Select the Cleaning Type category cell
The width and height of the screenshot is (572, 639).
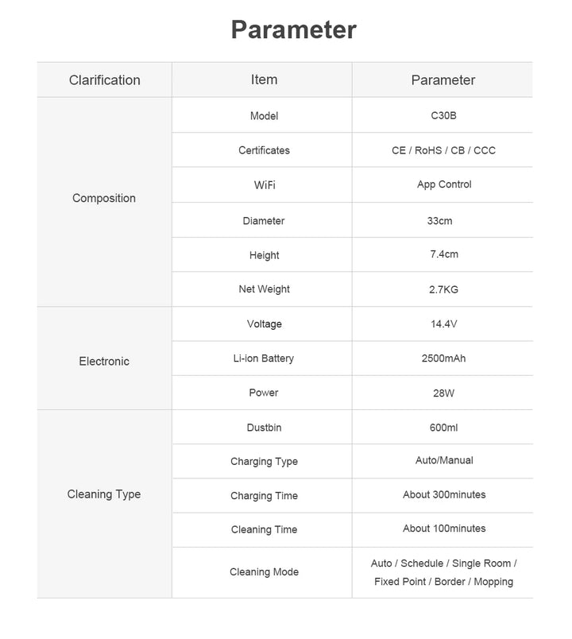(104, 494)
